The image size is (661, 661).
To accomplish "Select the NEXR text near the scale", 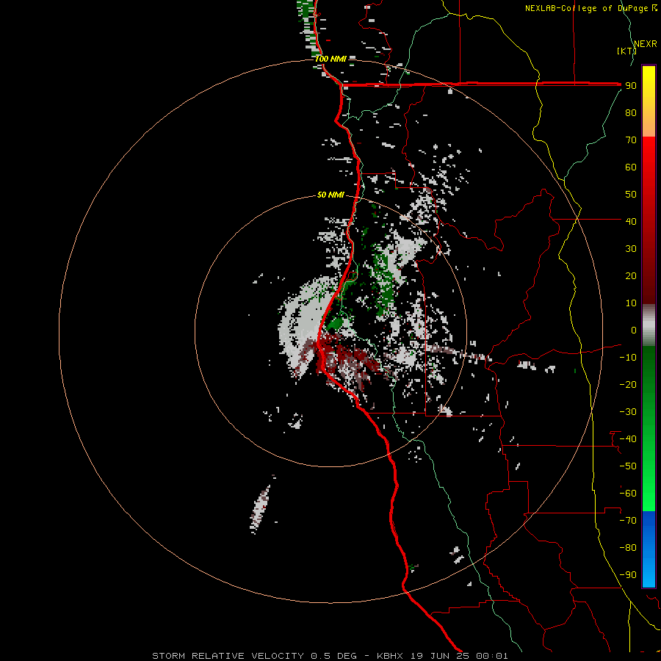I will pos(646,44).
